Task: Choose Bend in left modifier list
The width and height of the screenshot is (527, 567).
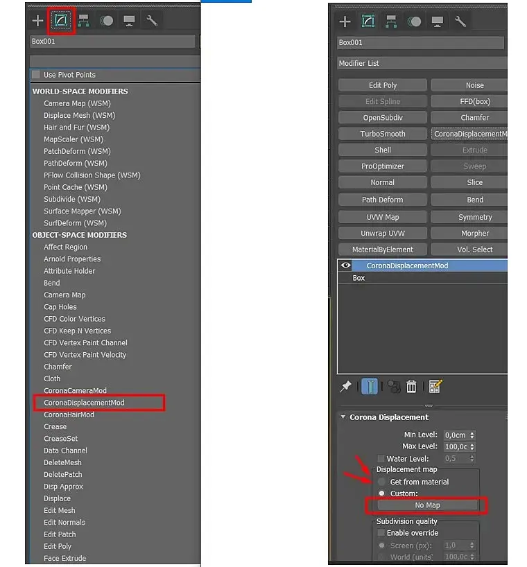Action: click(x=52, y=283)
